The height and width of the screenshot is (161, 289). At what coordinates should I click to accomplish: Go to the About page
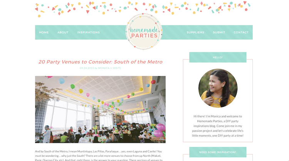click(63, 32)
